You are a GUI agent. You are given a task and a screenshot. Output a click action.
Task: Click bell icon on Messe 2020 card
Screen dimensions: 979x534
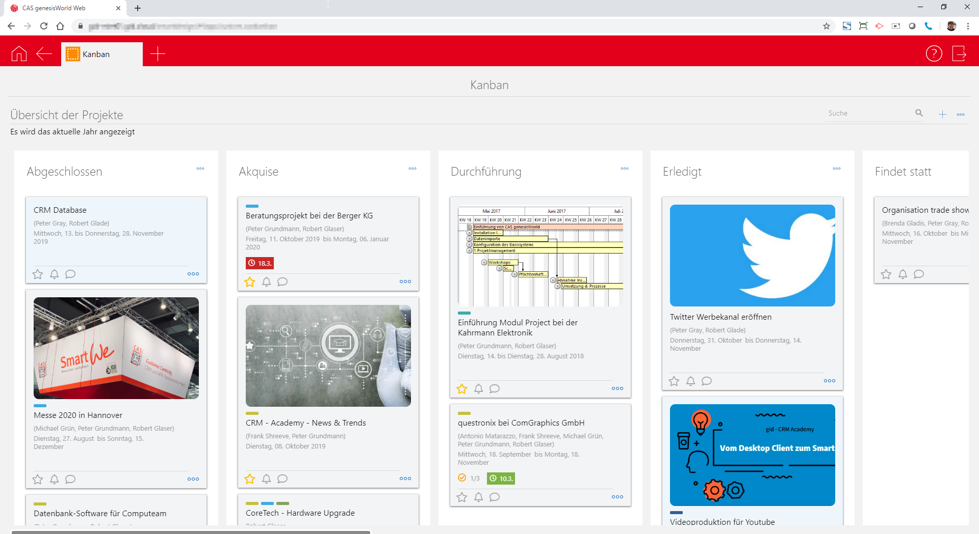(x=54, y=480)
